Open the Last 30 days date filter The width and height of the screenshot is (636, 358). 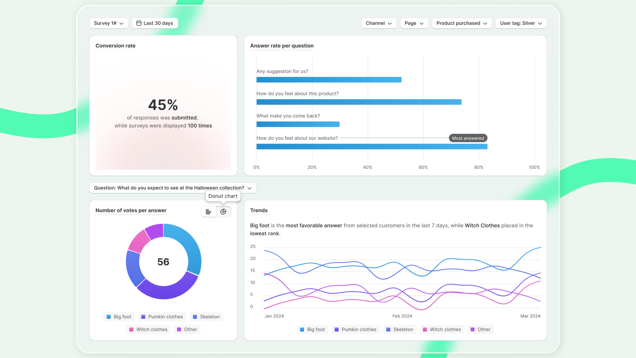click(x=155, y=23)
